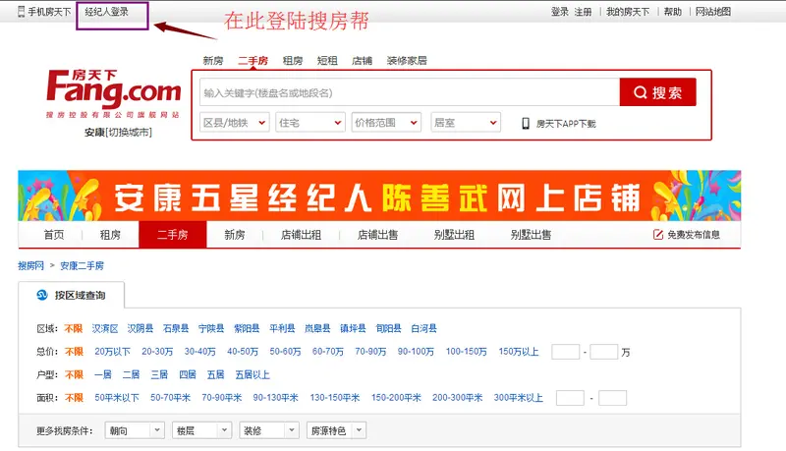Viewport: 786px width, 451px height.
Task: Click the 注册 register link
Action: coord(583,12)
